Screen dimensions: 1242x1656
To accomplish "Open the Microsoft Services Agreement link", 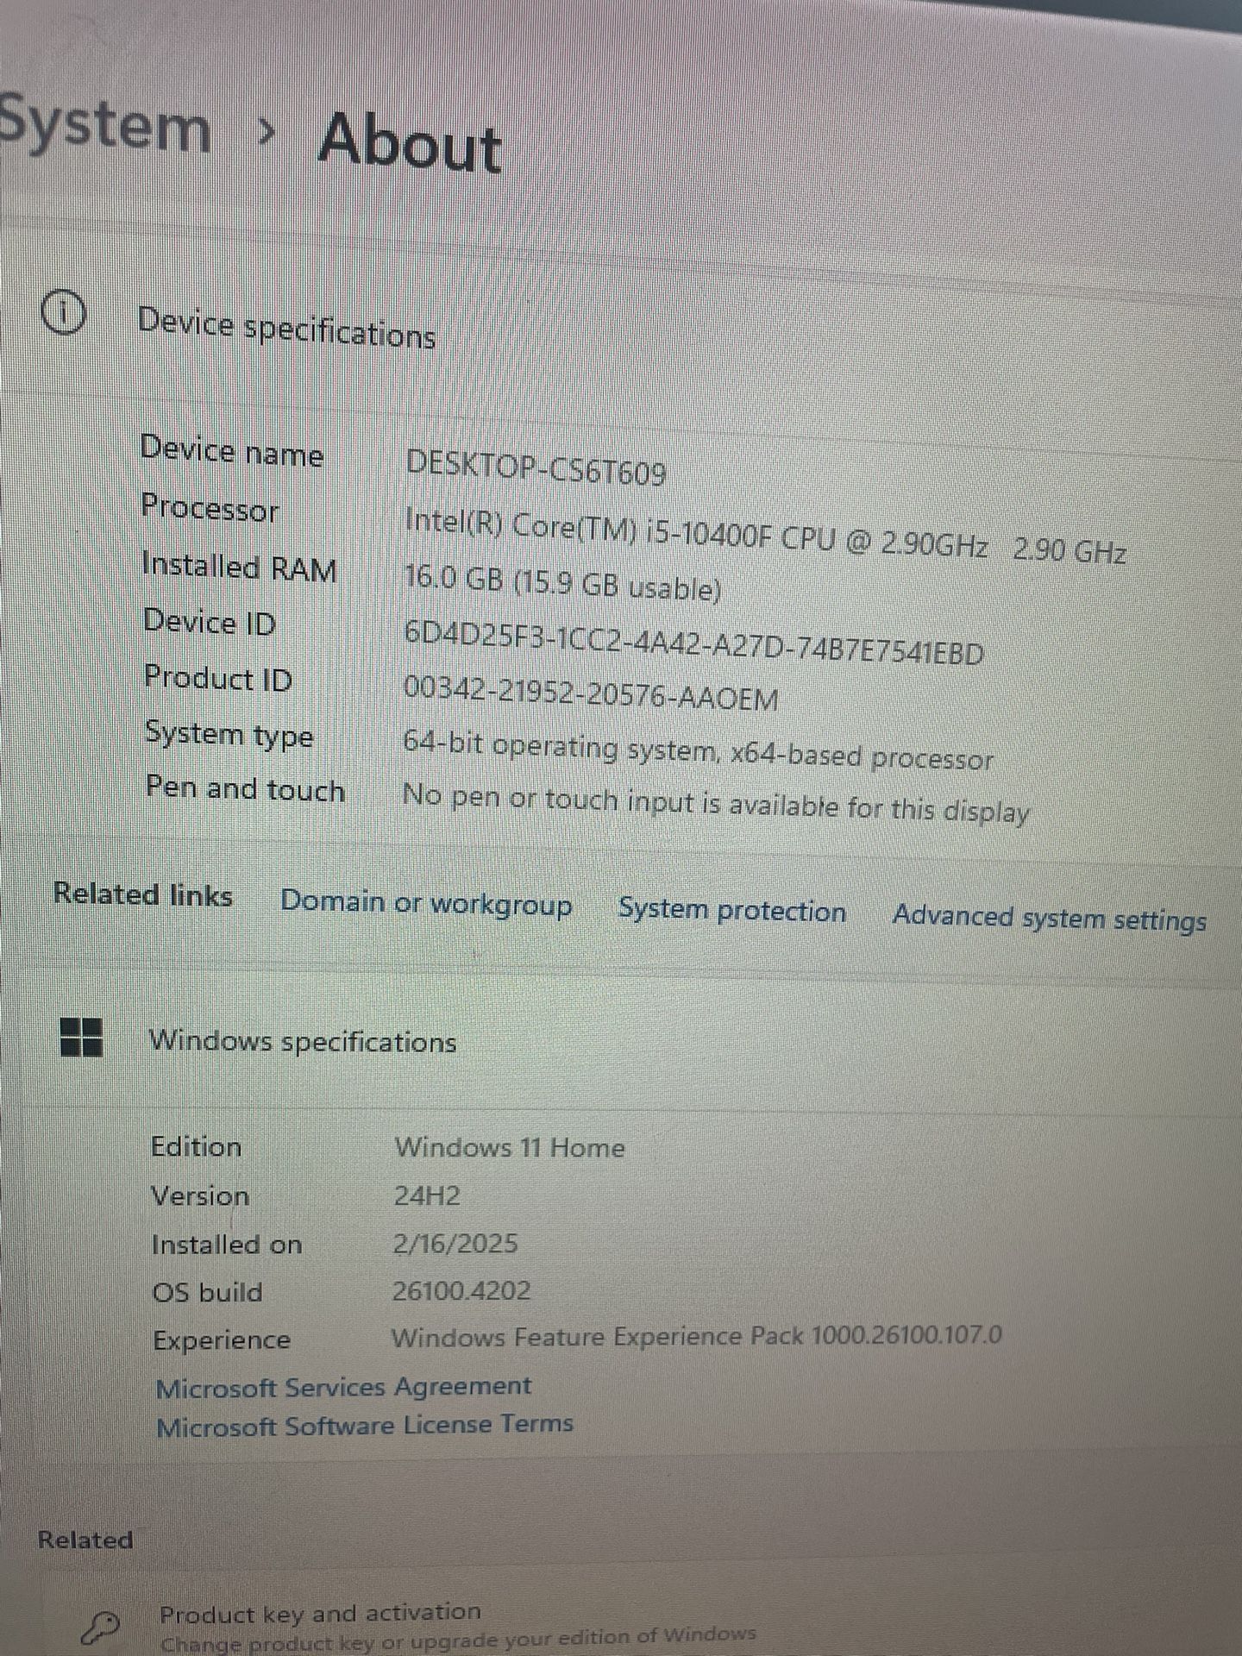I will (343, 1387).
